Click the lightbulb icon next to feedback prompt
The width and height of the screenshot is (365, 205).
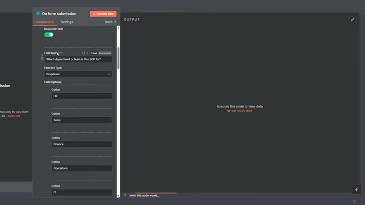pyautogui.click(x=125, y=195)
